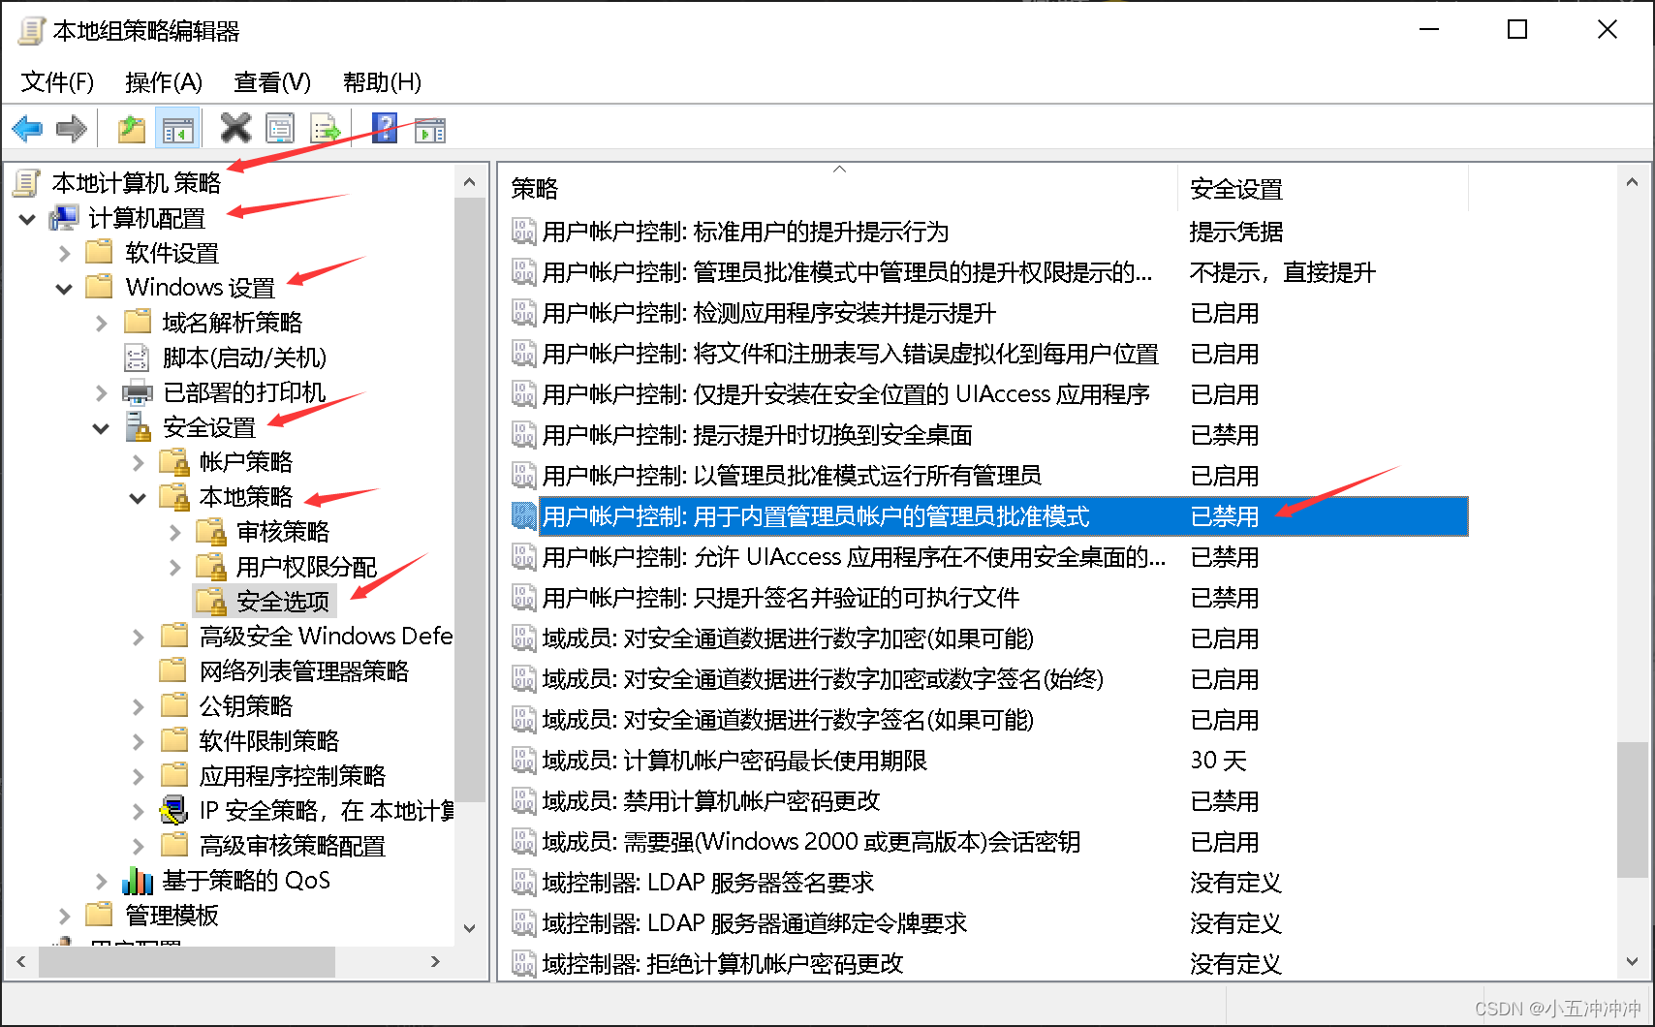Click the 公钥策略 folder icon
The width and height of the screenshot is (1655, 1027).
point(174,705)
